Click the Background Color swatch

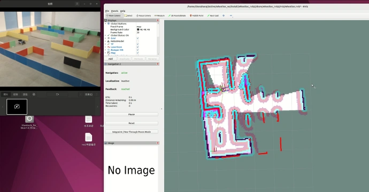(x=138, y=29)
